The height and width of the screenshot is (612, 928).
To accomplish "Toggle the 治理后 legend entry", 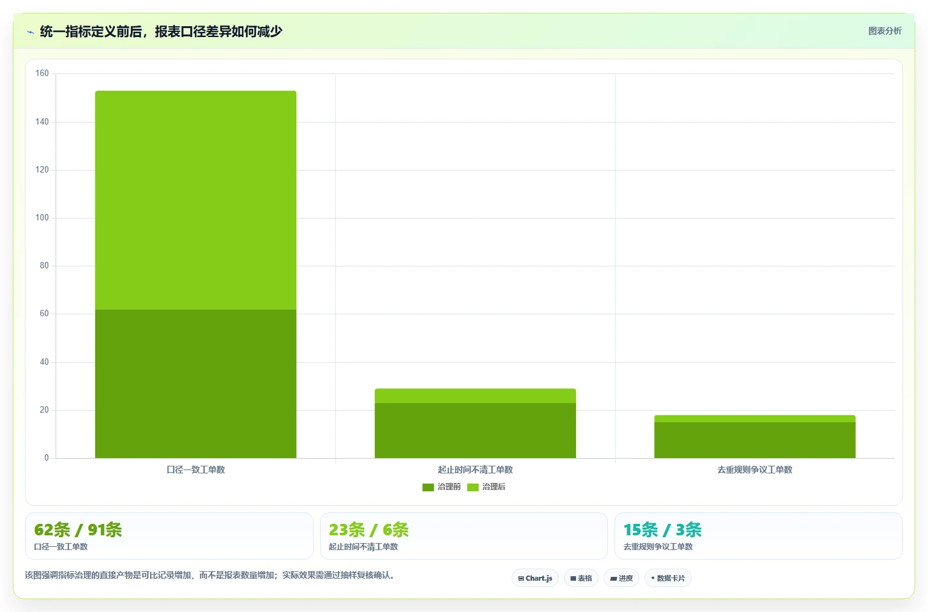I will click(486, 487).
